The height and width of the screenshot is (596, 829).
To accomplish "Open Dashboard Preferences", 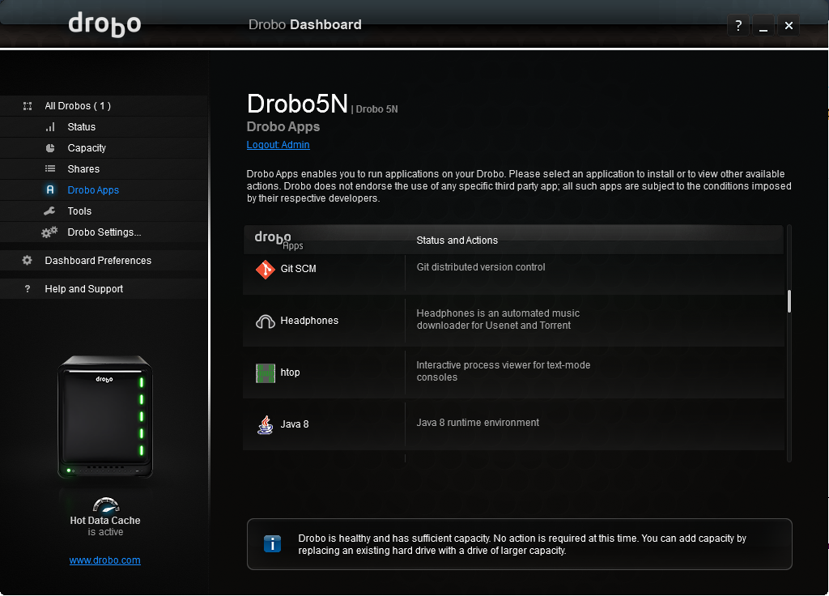I will click(98, 261).
